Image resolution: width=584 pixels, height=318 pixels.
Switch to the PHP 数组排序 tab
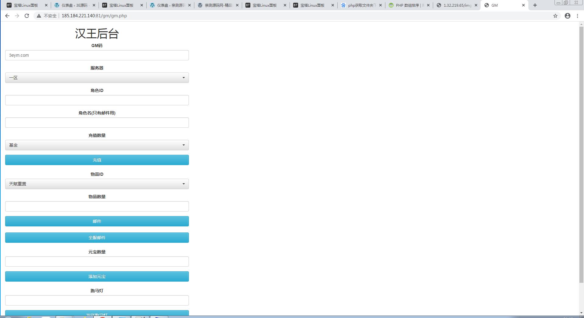pos(409,5)
